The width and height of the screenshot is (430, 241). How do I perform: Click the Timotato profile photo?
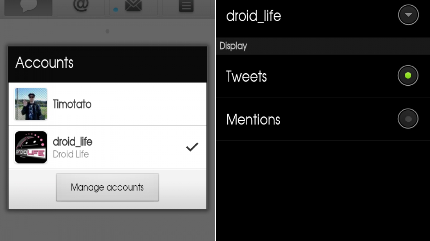tap(31, 104)
